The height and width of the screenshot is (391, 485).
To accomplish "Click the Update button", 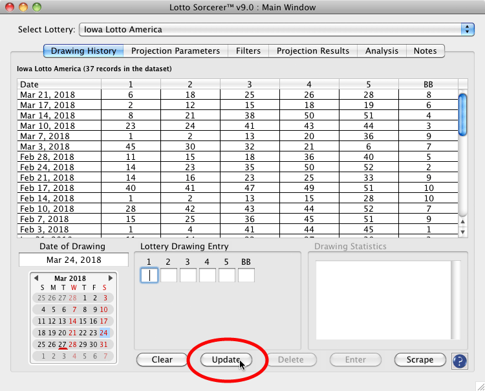I will (x=226, y=360).
